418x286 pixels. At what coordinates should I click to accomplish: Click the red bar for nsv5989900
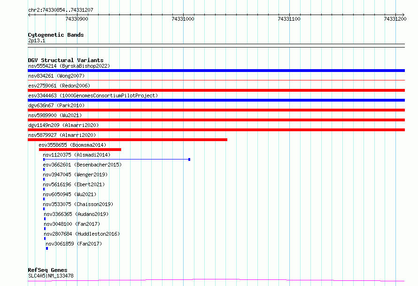pyautogui.click(x=216, y=120)
